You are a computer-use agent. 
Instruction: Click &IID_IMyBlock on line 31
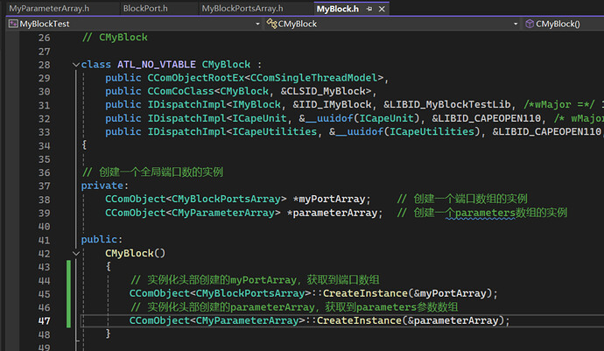click(332, 105)
